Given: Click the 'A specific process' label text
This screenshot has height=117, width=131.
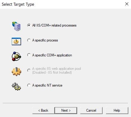Looking at the screenshot, I should coord(45,40).
